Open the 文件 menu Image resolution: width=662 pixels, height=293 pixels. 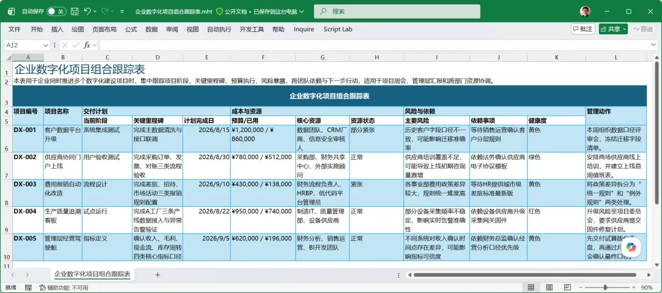(15, 29)
